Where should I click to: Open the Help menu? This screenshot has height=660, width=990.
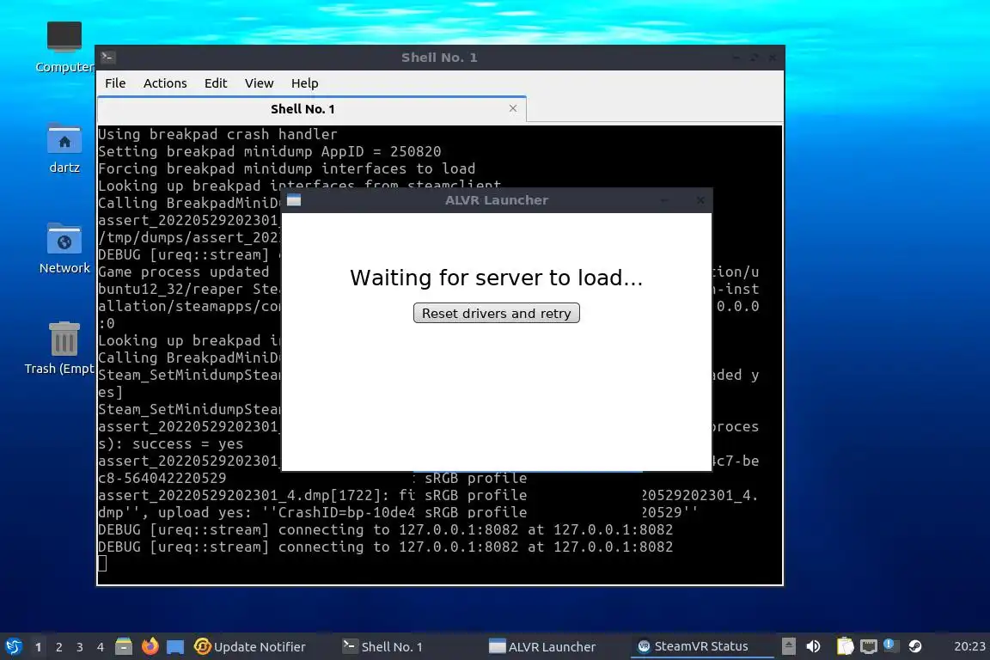tap(304, 83)
